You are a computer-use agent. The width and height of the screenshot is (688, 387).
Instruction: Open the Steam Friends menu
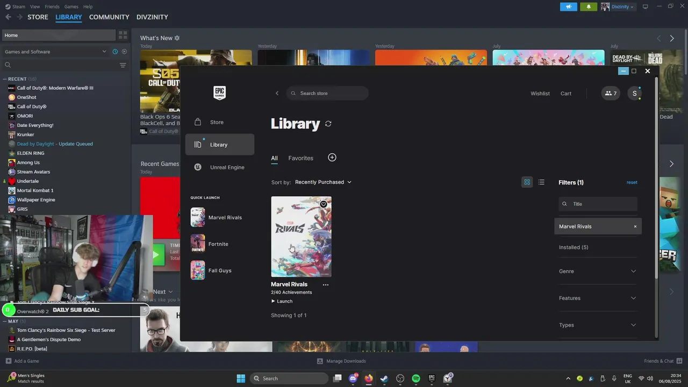pyautogui.click(x=52, y=6)
